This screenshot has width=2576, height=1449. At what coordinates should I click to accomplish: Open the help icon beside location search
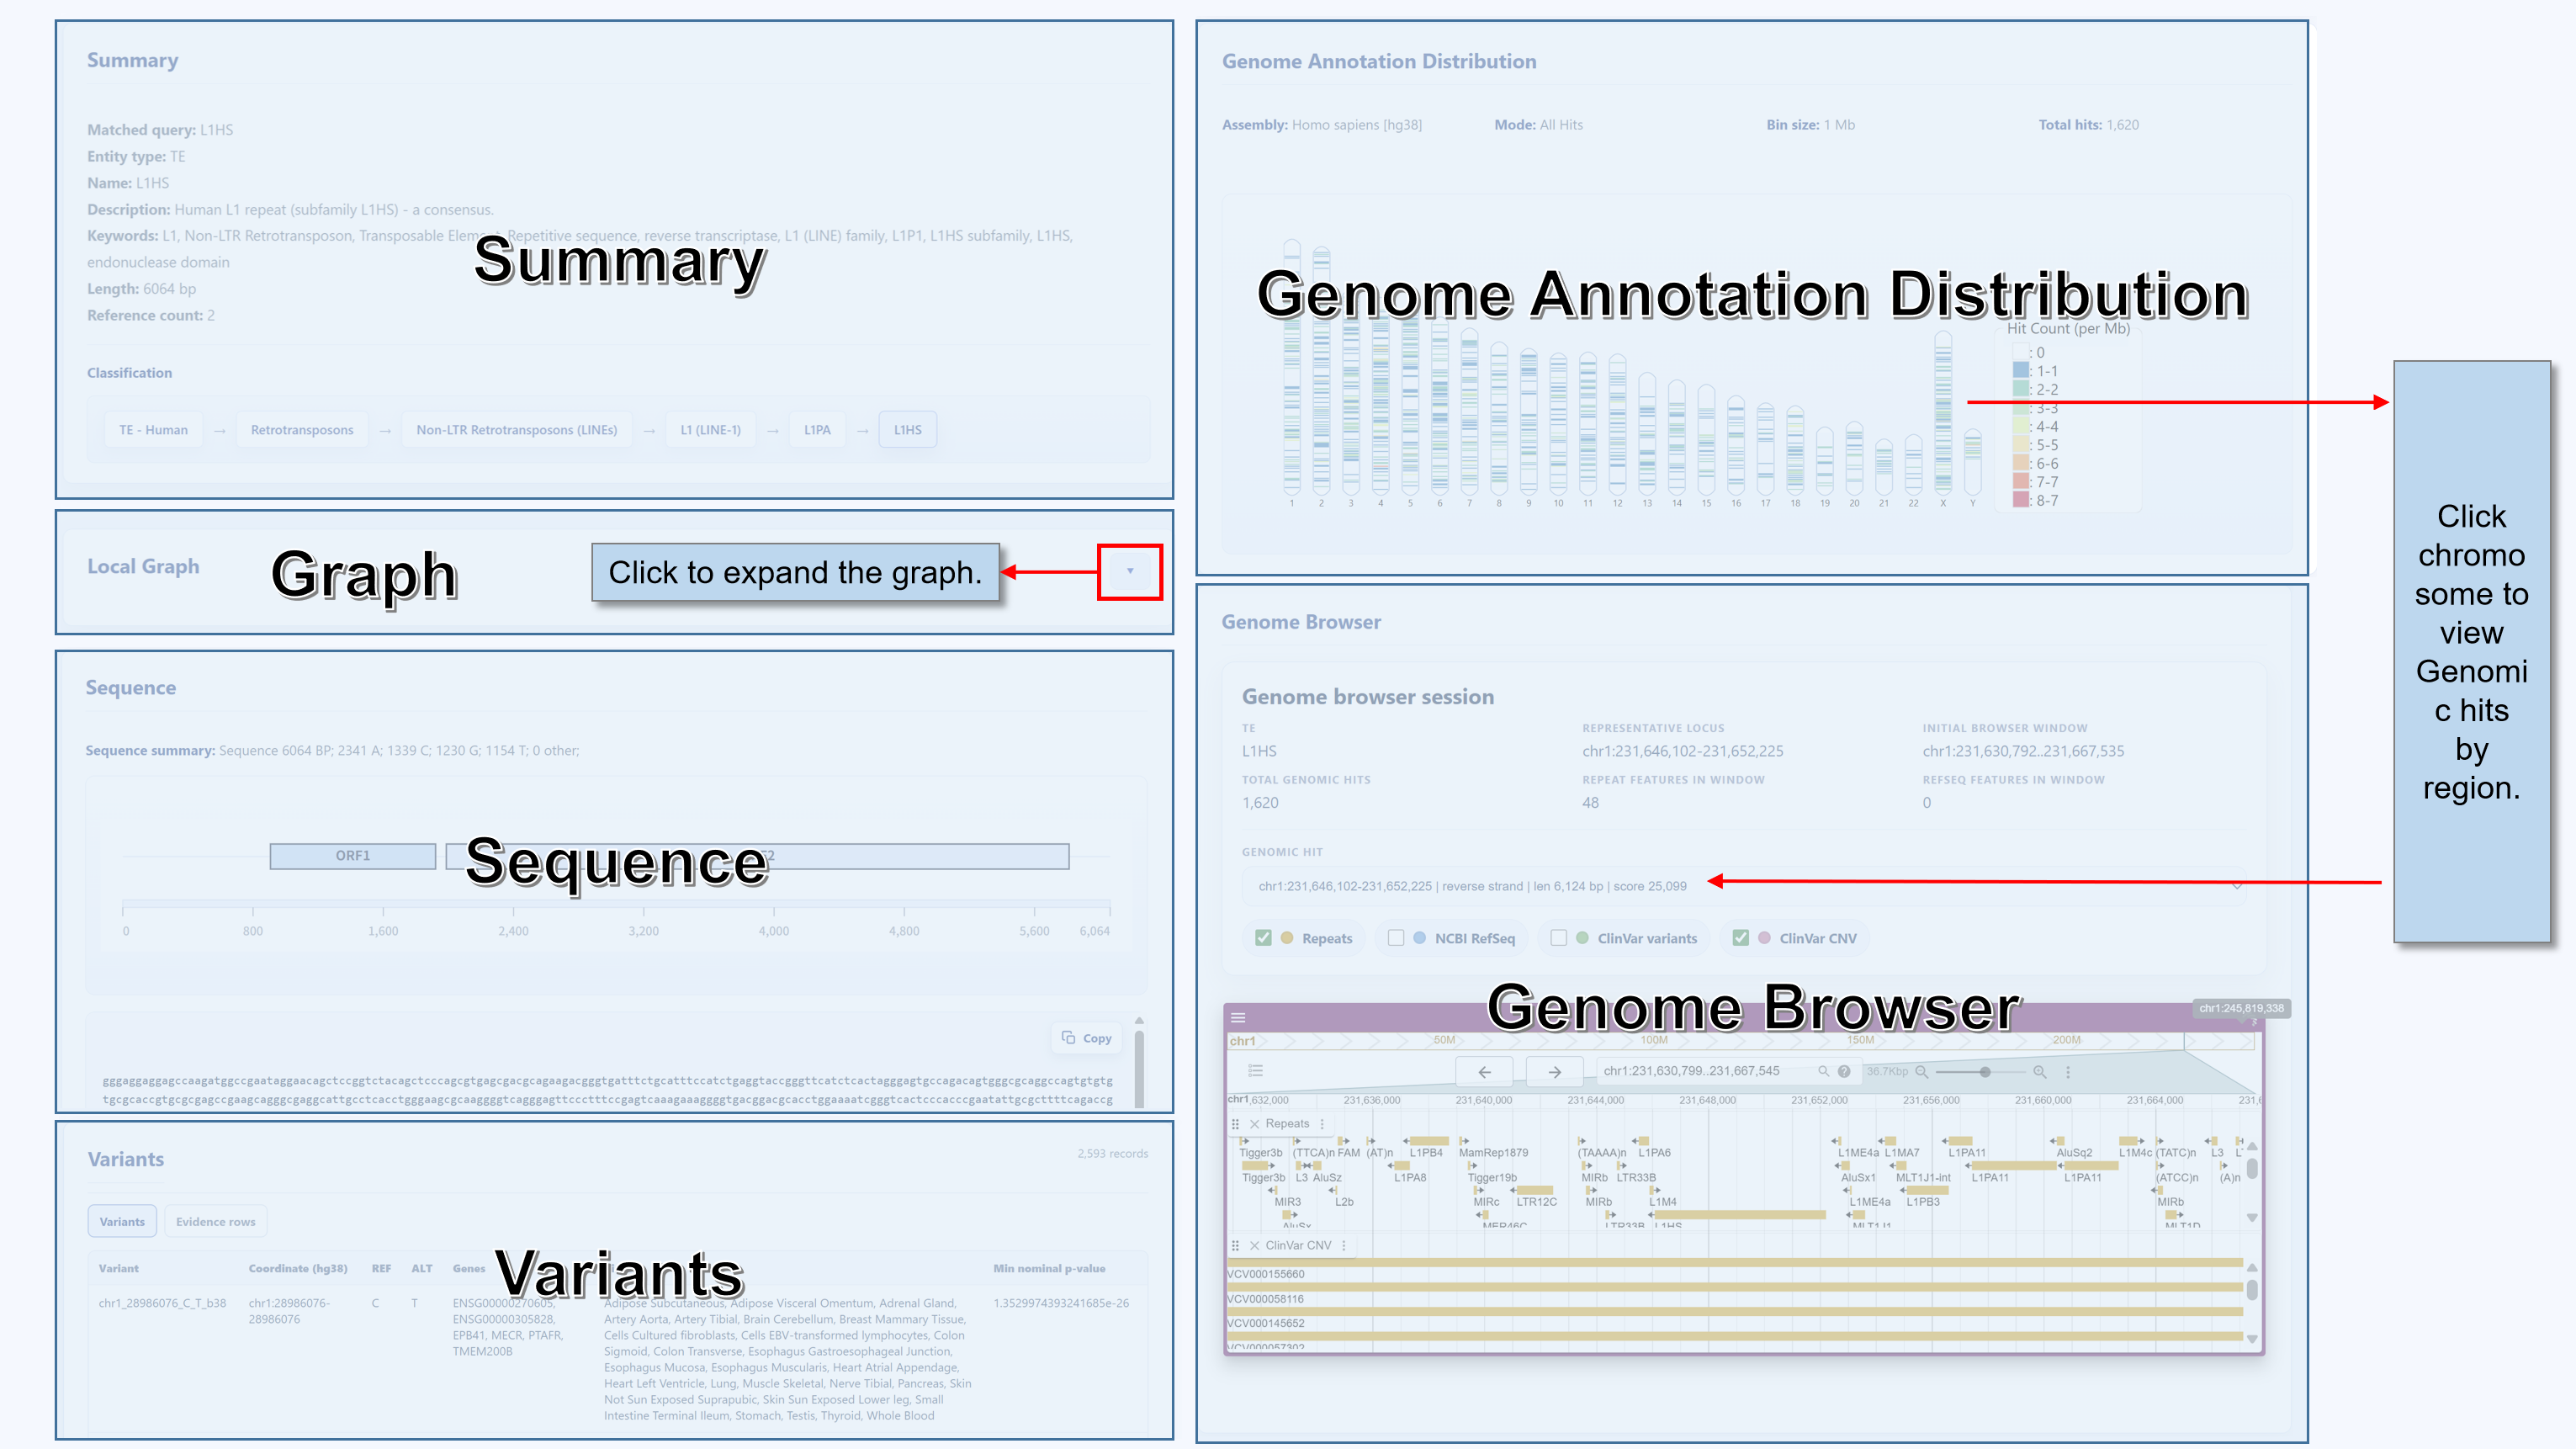point(1843,1071)
